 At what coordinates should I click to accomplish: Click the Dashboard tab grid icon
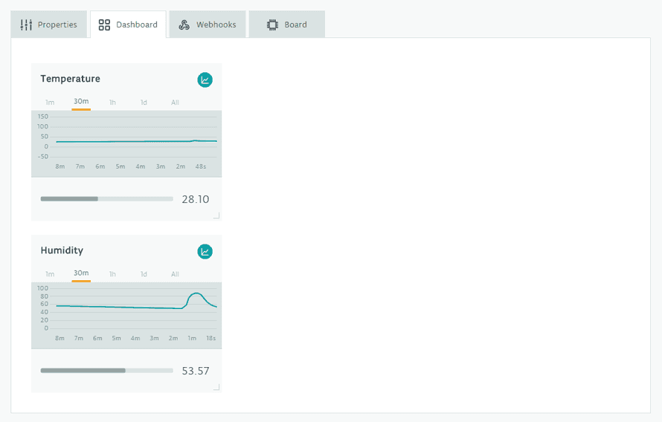pyautogui.click(x=104, y=25)
